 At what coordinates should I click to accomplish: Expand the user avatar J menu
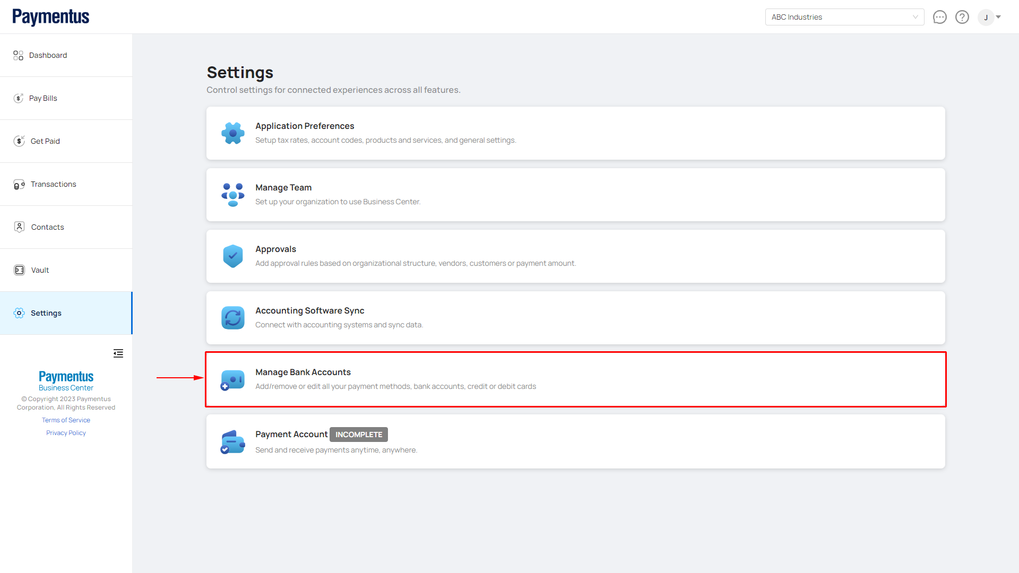pos(990,17)
